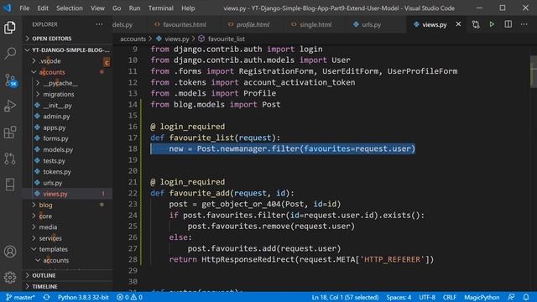
Task: Open the Go menu
Action: (x=117, y=8)
